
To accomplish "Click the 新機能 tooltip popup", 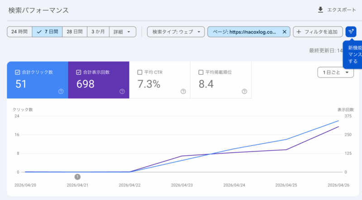I will click(x=353, y=55).
